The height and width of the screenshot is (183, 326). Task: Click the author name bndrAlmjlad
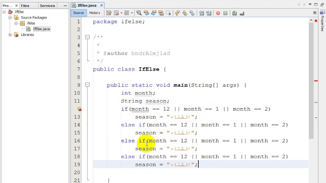(151, 53)
